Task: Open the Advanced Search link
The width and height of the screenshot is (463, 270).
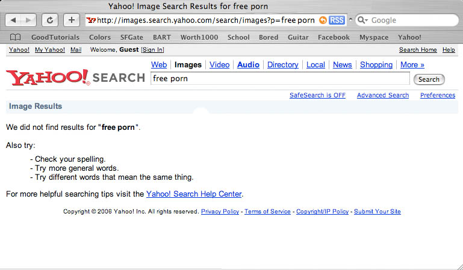Action: (383, 95)
